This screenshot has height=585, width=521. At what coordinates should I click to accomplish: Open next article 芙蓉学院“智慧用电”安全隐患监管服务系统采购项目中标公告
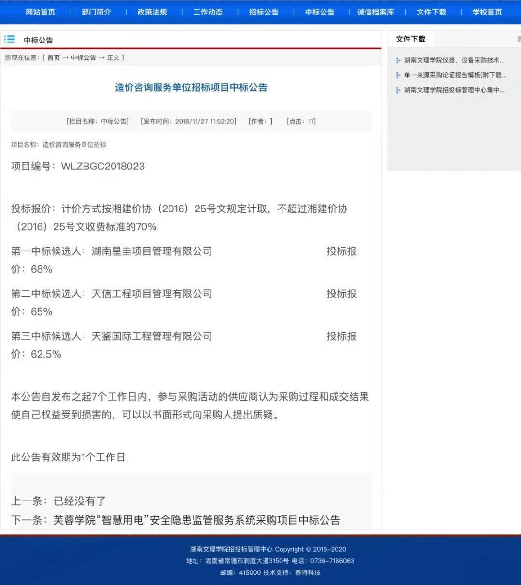[197, 520]
